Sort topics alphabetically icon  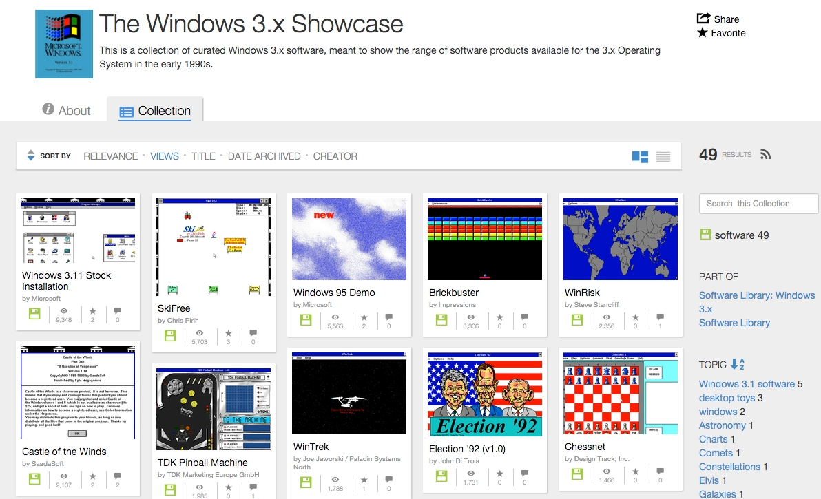click(737, 364)
